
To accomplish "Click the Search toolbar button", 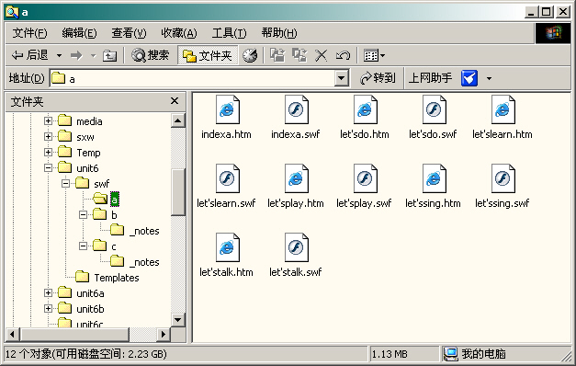I will pos(151,55).
